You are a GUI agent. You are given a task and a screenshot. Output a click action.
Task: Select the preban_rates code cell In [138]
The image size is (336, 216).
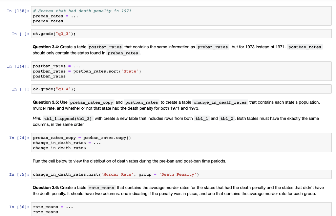point(181,16)
